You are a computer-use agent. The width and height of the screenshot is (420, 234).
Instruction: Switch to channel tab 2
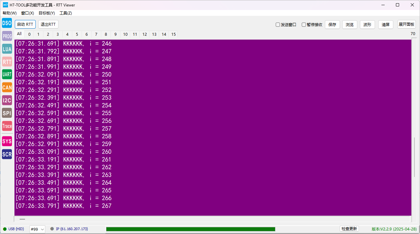[48, 34]
